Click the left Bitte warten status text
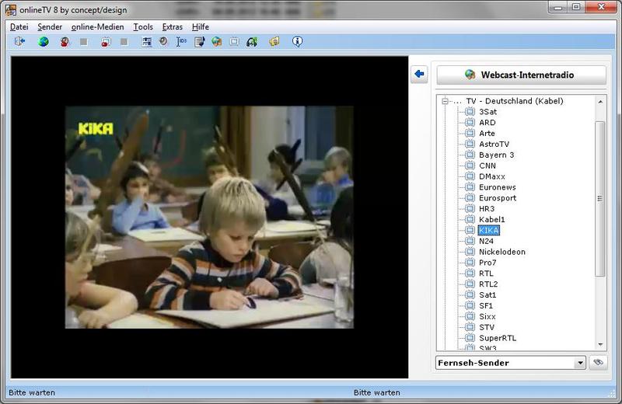622x404 pixels. coord(32,392)
